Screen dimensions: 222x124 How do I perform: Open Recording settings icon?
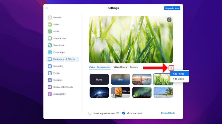point(50,66)
